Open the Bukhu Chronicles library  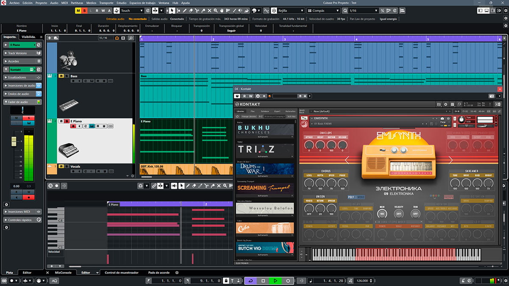point(265,130)
